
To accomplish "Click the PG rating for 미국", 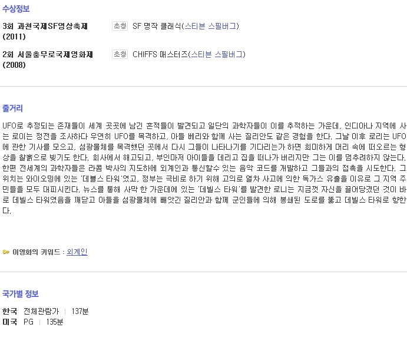I will (28, 322).
